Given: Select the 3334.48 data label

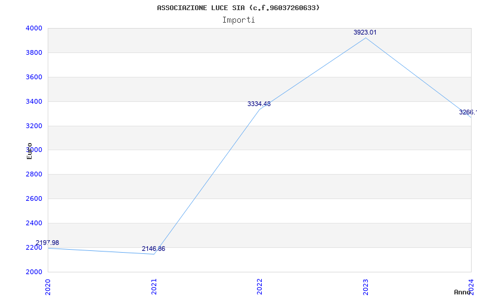Looking at the screenshot, I should [x=259, y=104].
